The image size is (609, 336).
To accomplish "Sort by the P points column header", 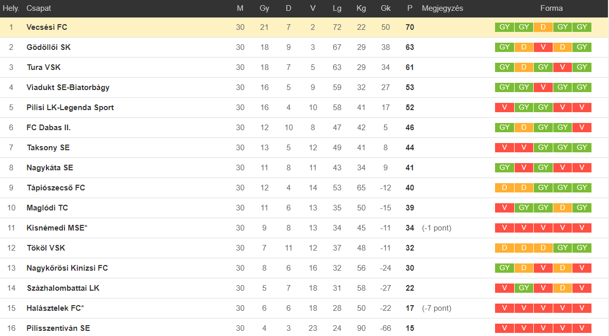I will (x=410, y=8).
